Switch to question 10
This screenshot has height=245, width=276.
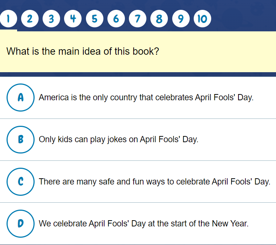202,19
